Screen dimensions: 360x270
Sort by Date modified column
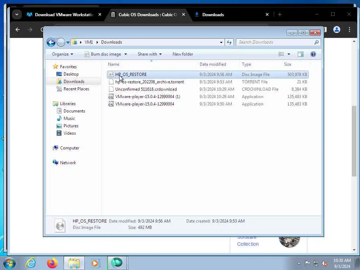pyautogui.click(x=213, y=64)
